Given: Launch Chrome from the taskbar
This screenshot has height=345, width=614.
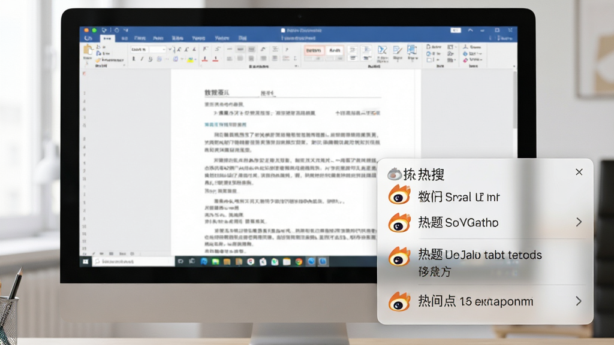Looking at the screenshot, I should pos(299,262).
